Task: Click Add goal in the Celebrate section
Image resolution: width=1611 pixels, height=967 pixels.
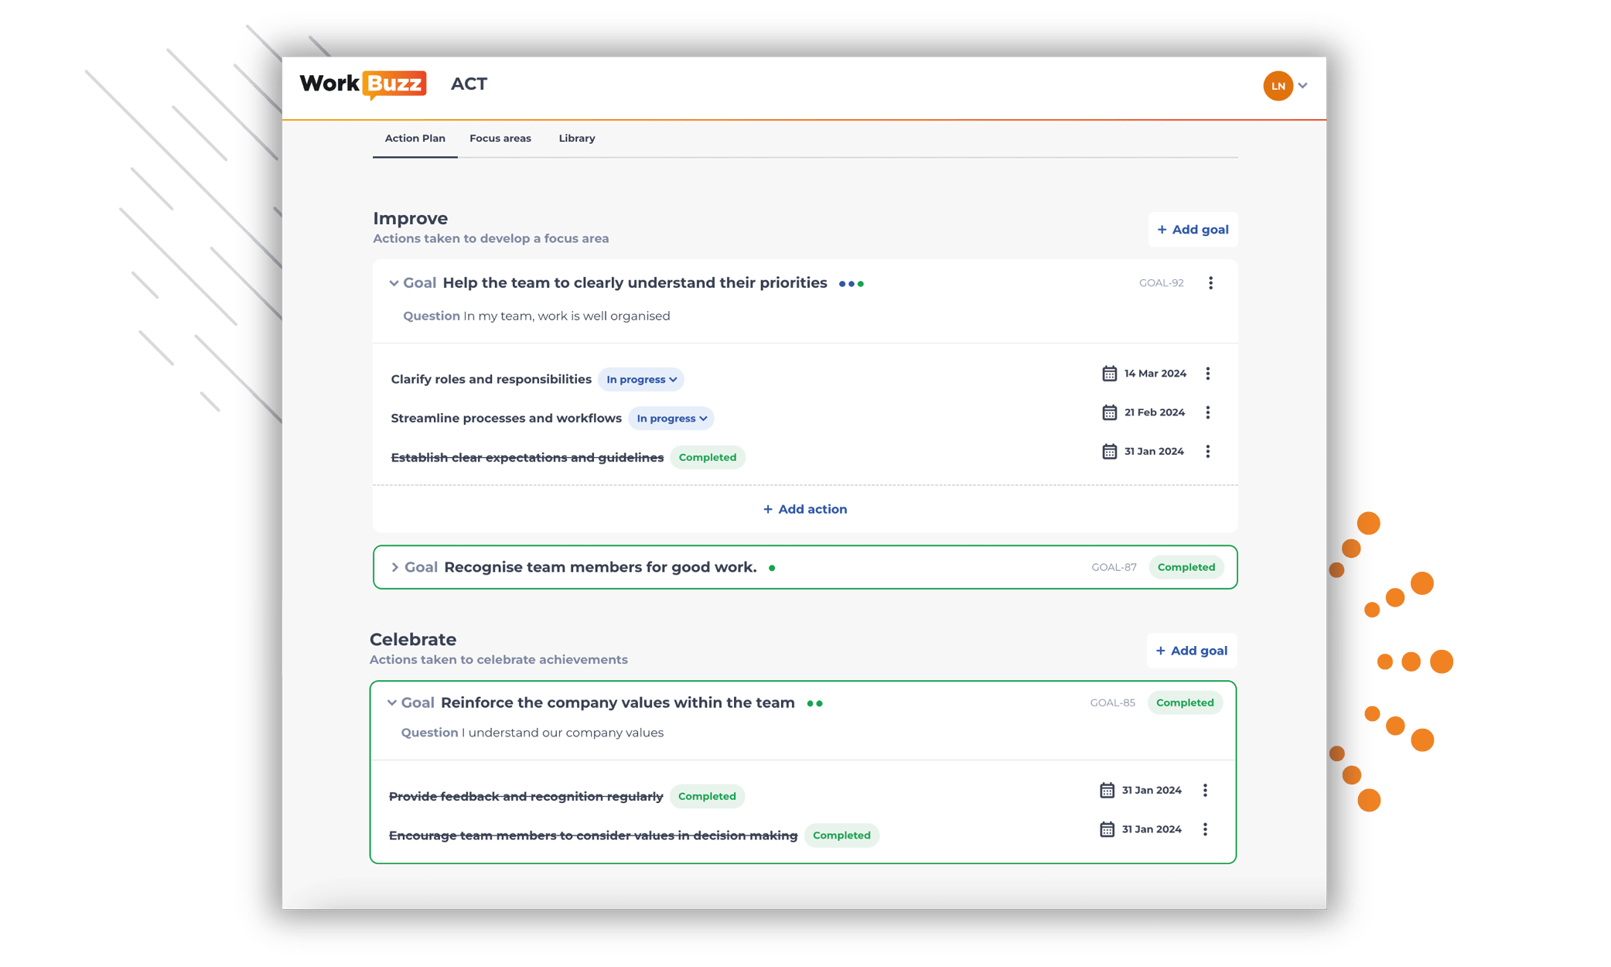Action: [x=1191, y=651]
